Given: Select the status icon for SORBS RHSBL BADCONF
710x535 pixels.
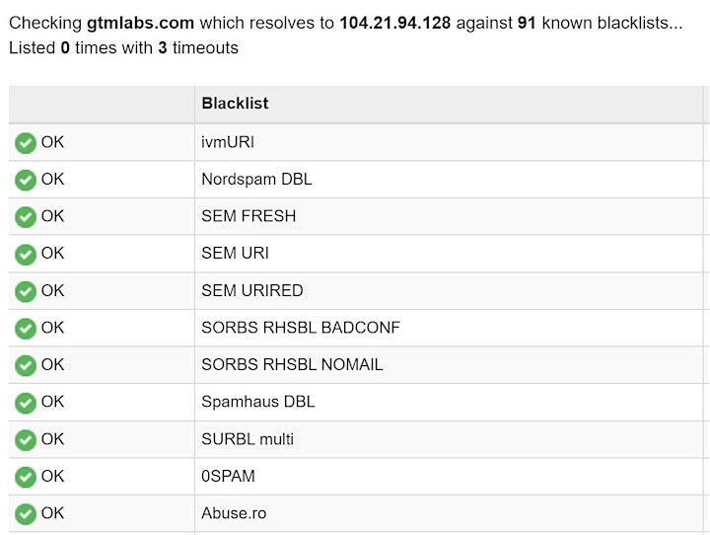Looking at the screenshot, I should 26,329.
